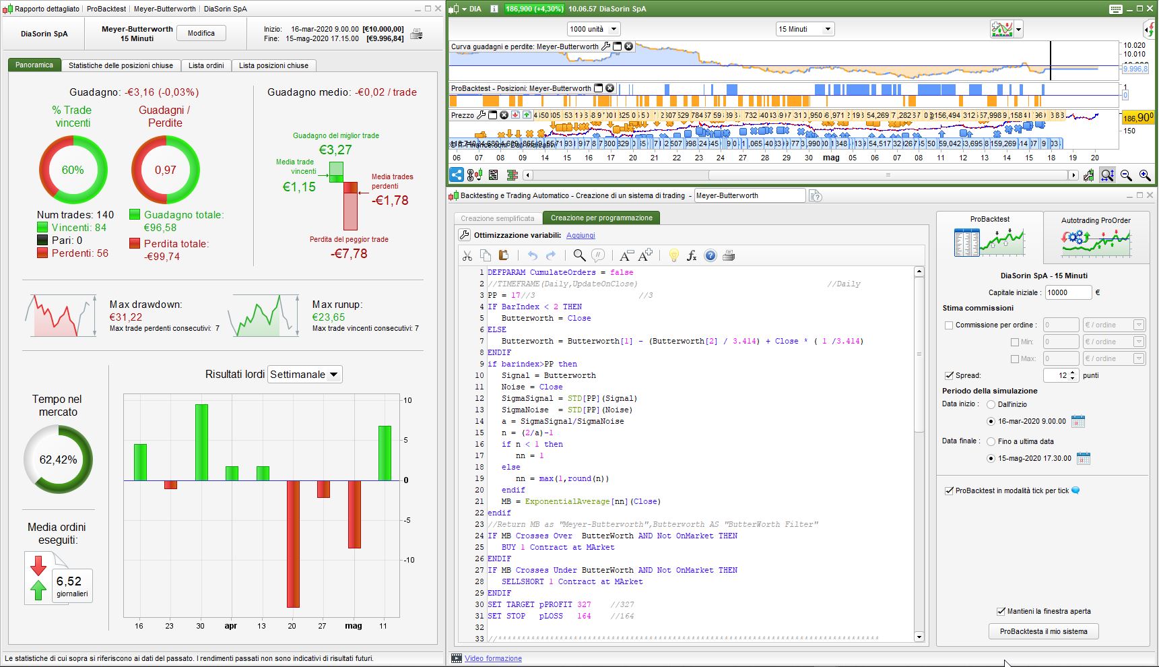Expand the 15 Minuti timeframe dropdown
The image size is (1159, 667).
point(805,29)
